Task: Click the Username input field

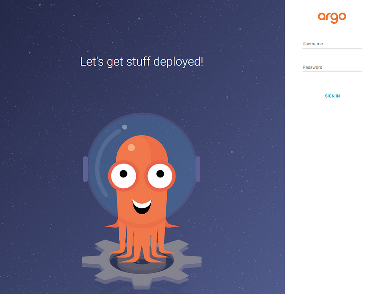Action: click(332, 44)
